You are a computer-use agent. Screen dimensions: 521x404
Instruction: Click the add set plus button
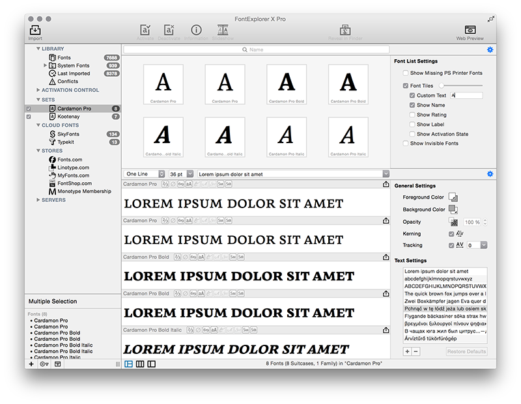point(31,364)
